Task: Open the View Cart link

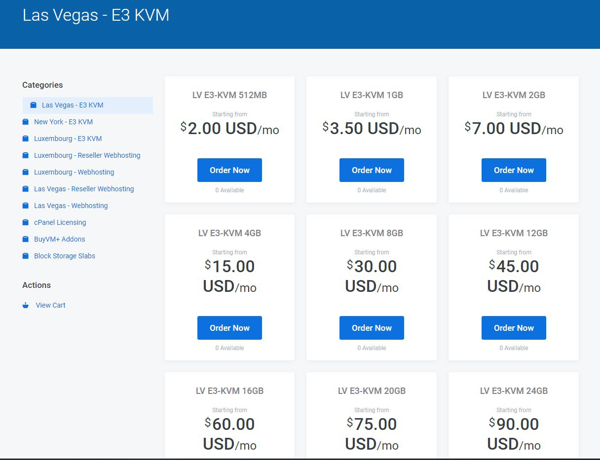Action: click(x=50, y=305)
